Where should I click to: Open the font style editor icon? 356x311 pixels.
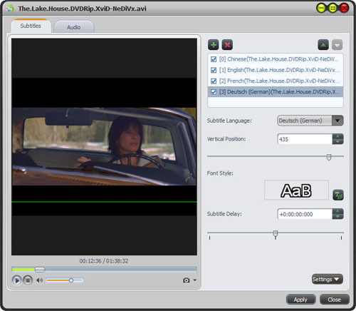(338, 195)
